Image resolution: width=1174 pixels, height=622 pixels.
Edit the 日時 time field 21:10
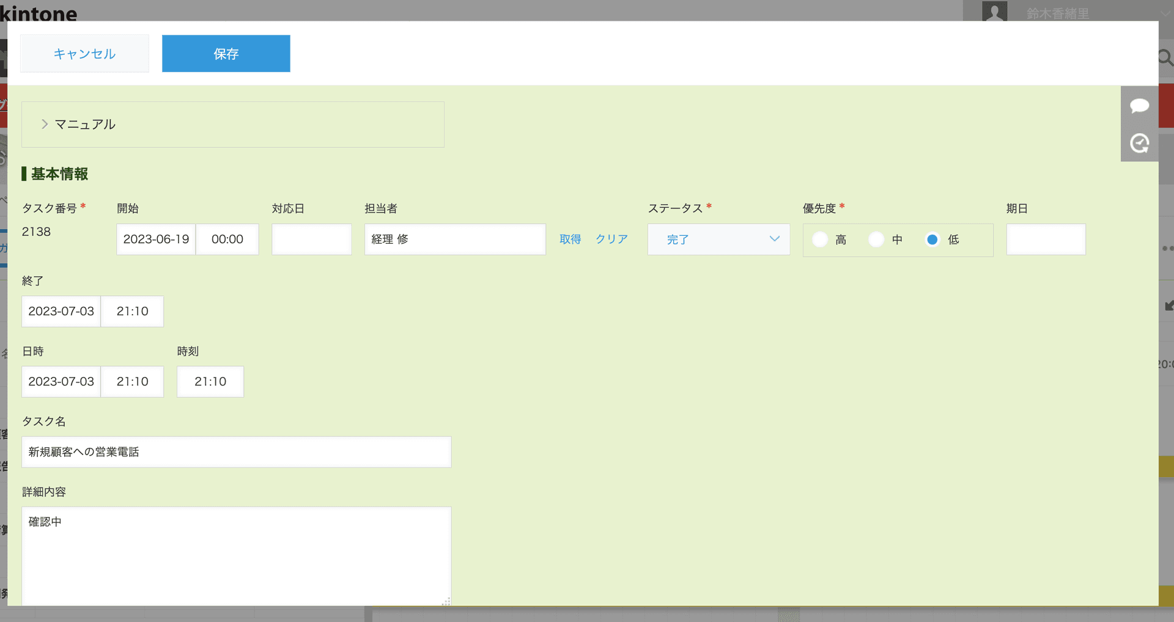coord(133,382)
